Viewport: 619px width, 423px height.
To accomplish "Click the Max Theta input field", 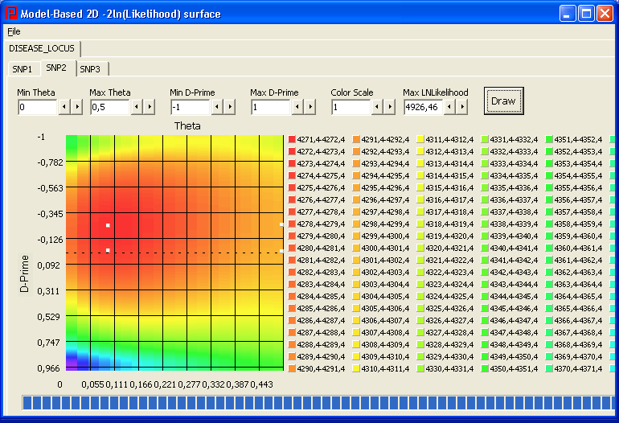I will pyautogui.click(x=110, y=107).
